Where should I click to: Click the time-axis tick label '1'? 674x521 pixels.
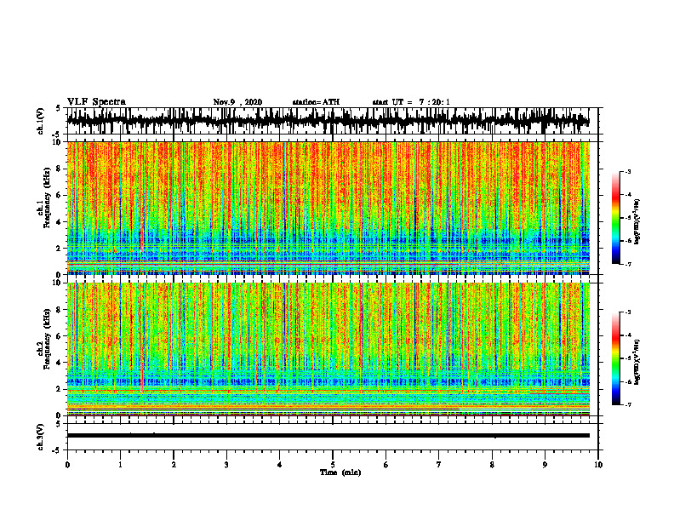click(120, 465)
